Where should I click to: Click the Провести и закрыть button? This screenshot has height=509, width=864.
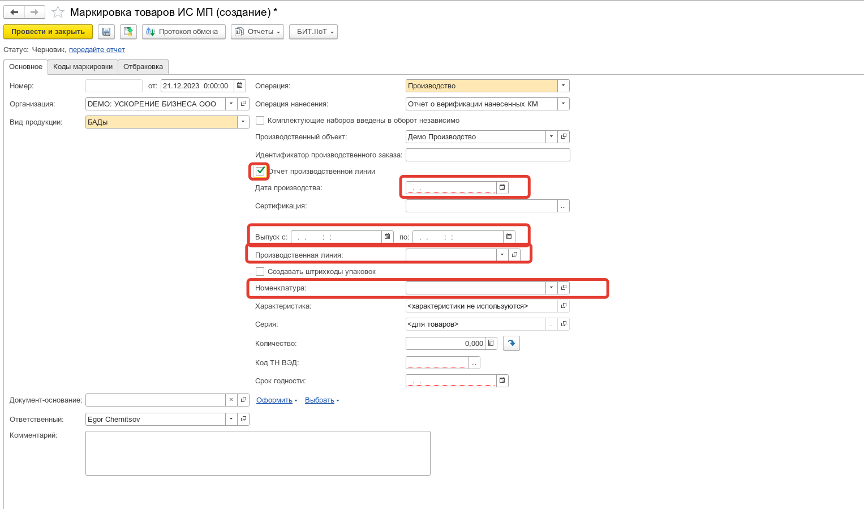[48, 32]
